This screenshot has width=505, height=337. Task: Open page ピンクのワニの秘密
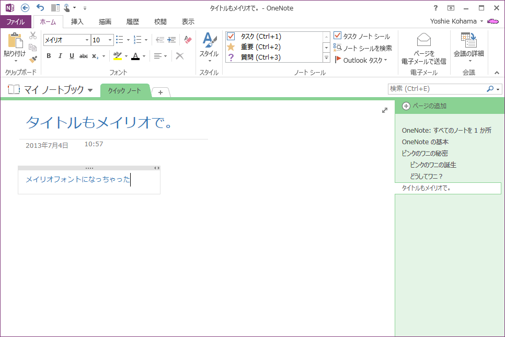(424, 153)
